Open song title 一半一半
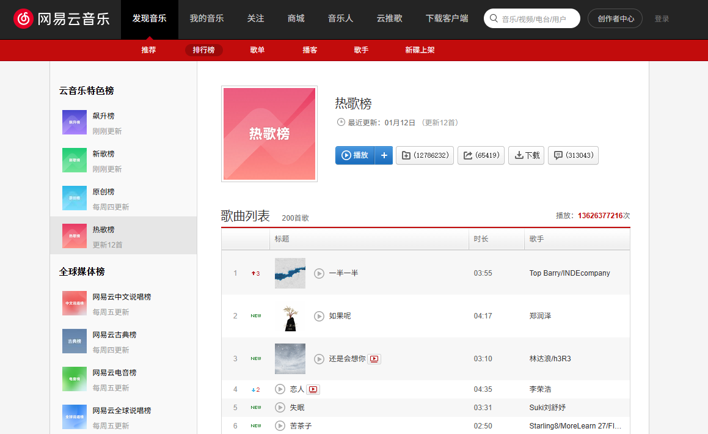This screenshot has height=434, width=708. (x=343, y=273)
